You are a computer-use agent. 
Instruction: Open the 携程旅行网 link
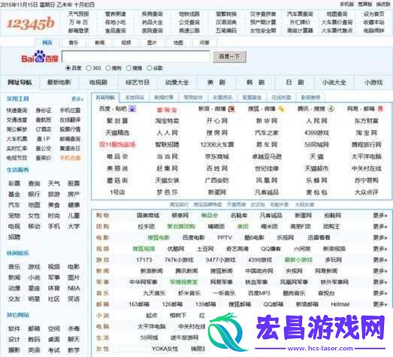(367, 144)
